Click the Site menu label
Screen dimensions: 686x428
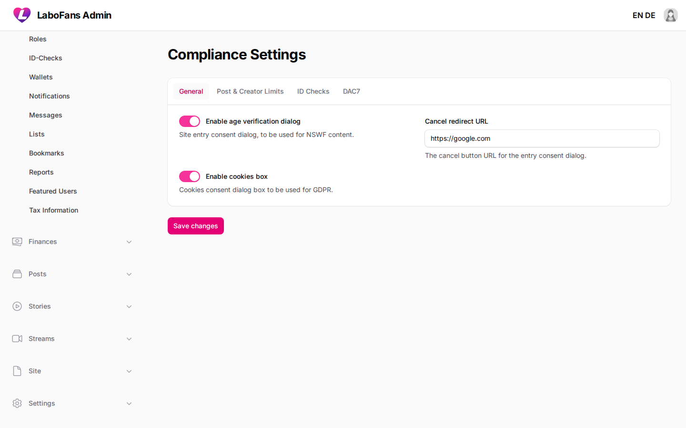point(35,371)
